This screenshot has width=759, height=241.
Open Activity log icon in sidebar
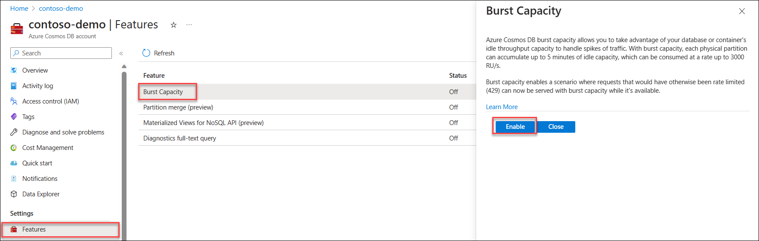14,86
